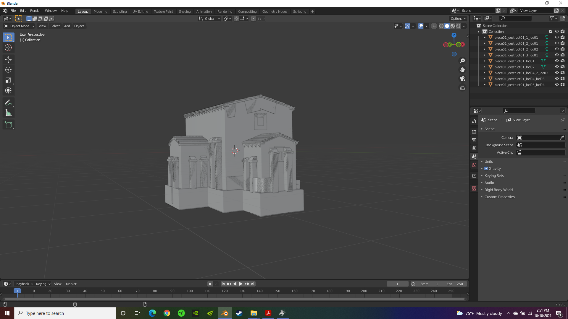Open Collection properties tab icon
The width and height of the screenshot is (568, 319).
tap(474, 175)
